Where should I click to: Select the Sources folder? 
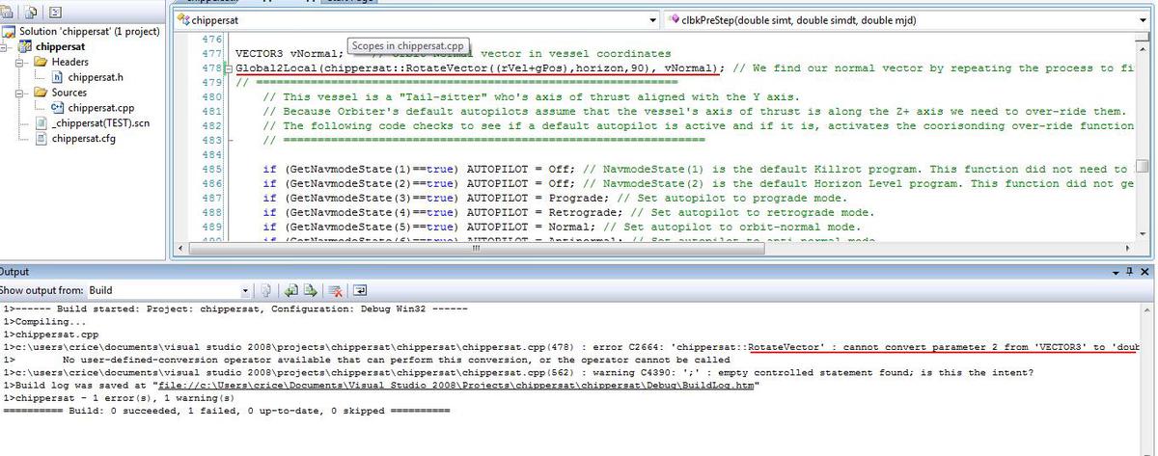click(60, 93)
